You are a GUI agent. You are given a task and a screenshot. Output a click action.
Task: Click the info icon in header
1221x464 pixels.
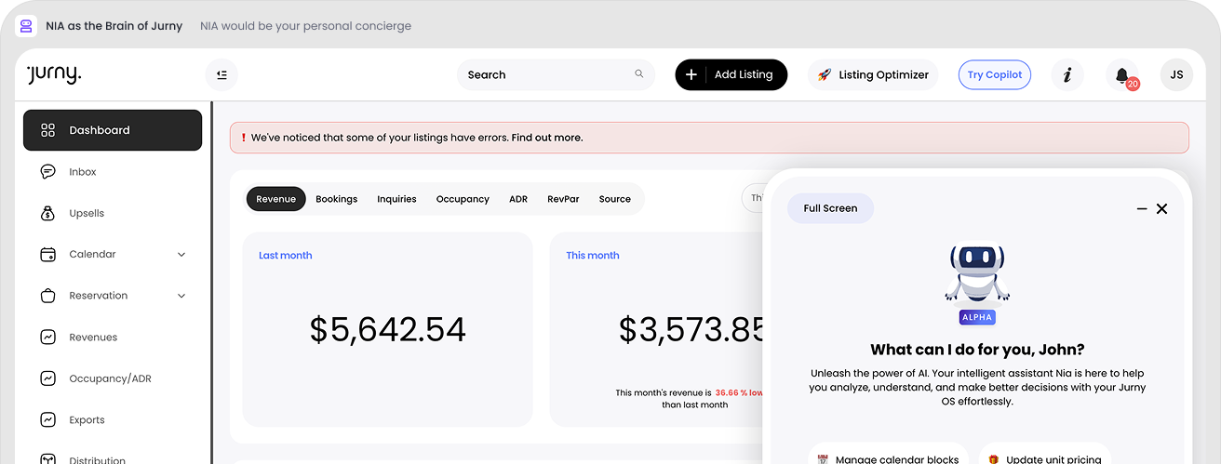(1067, 75)
